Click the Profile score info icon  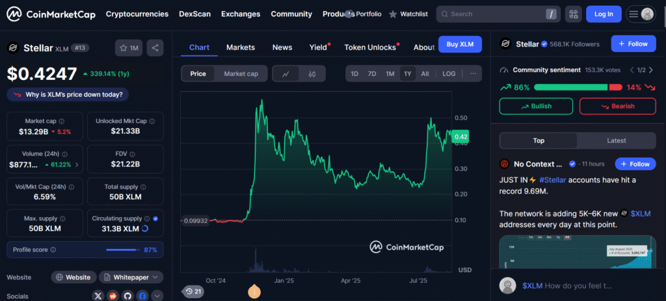(53, 250)
